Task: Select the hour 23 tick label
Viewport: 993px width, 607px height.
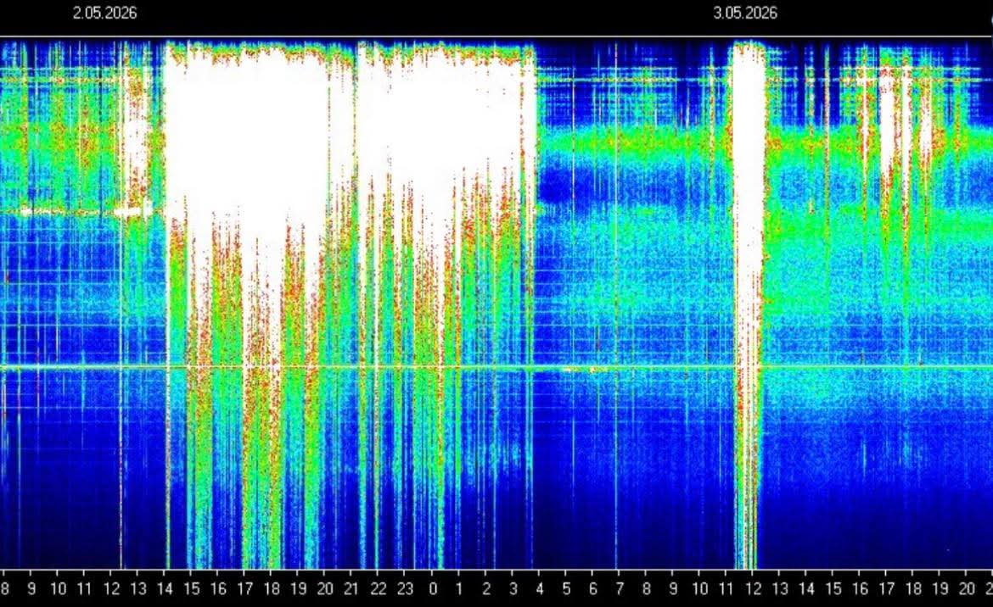Action: coord(405,589)
